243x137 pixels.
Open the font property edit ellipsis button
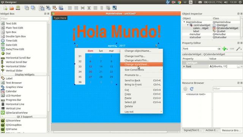(x=238, y=67)
